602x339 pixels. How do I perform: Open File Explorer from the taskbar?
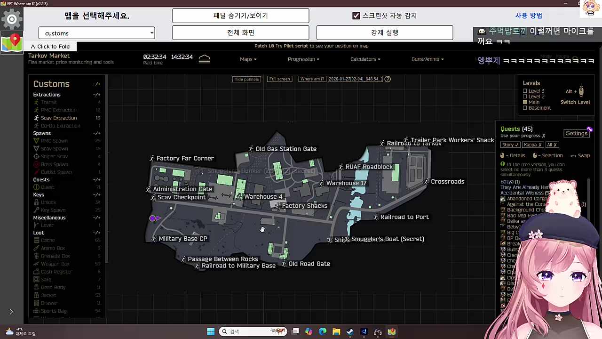pos(336,331)
